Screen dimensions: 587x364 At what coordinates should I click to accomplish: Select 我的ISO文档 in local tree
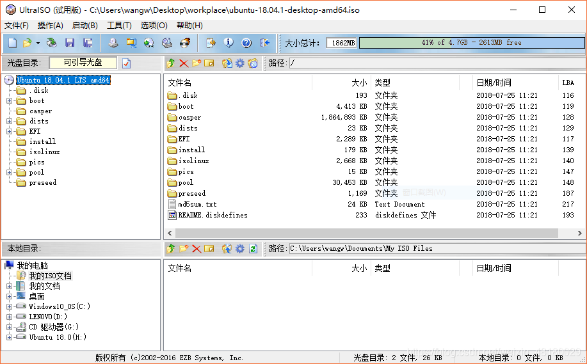coord(50,276)
